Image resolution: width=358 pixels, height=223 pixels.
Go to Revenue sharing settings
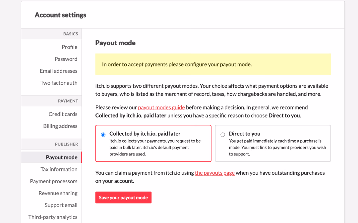coord(58,193)
